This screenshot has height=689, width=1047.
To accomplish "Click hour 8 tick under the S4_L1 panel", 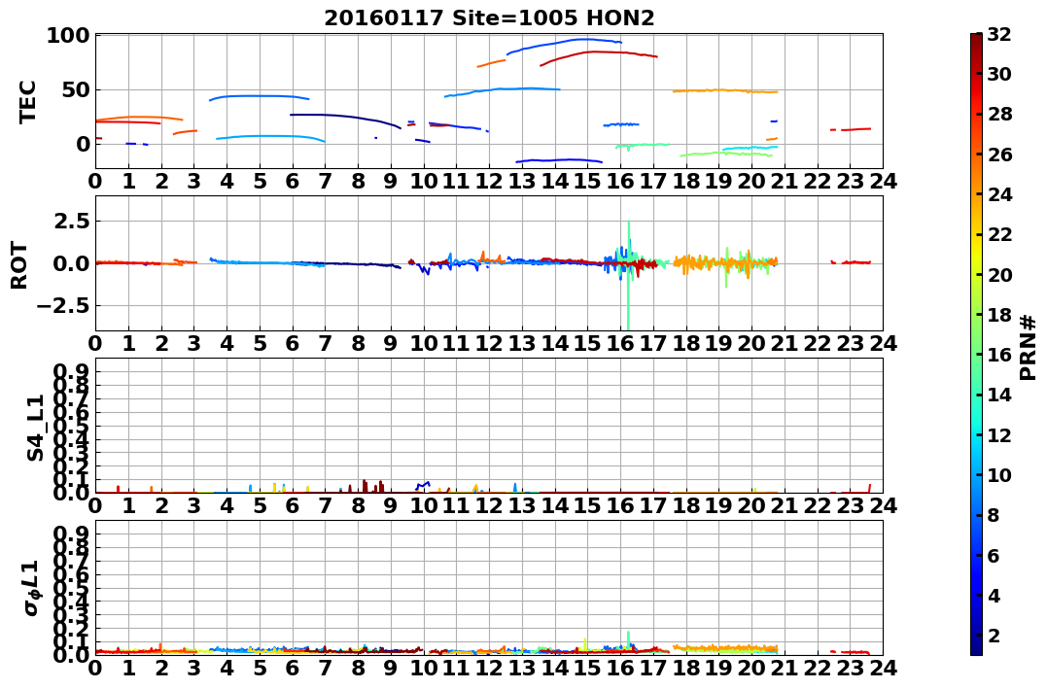I will (358, 505).
